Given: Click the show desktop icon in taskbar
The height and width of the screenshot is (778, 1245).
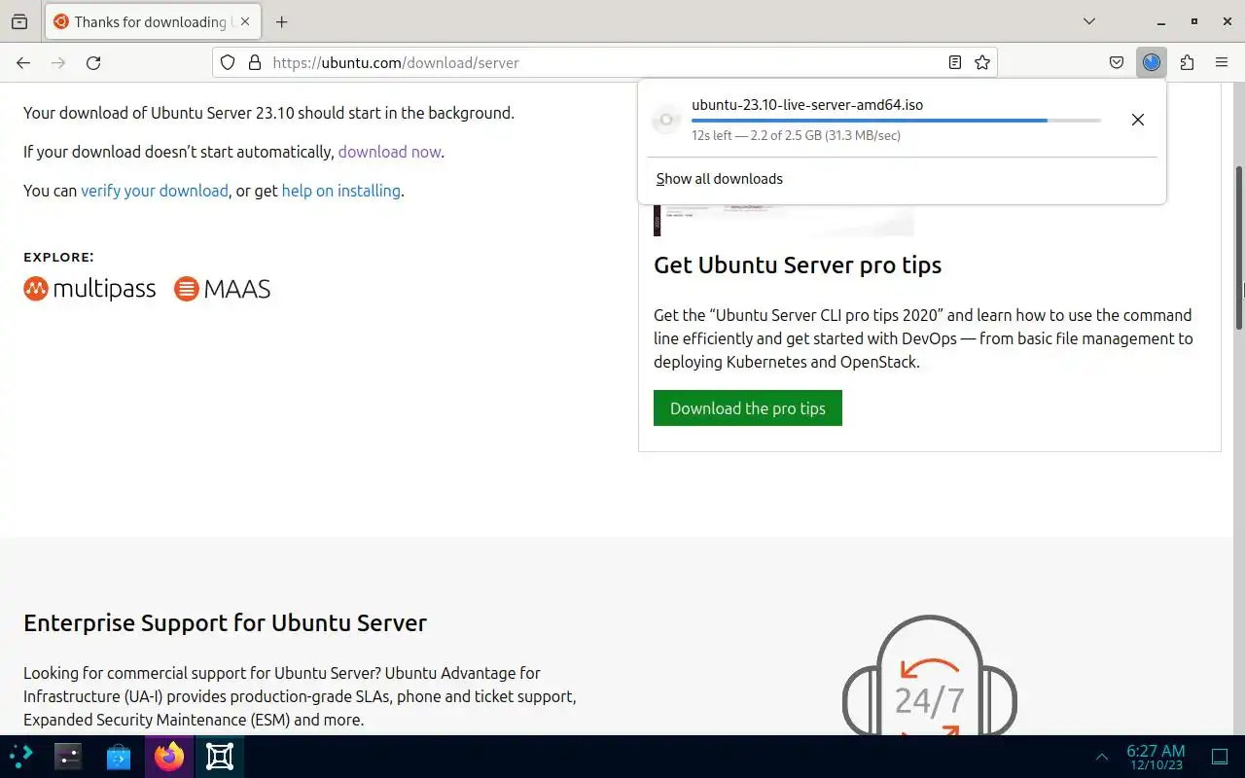Looking at the screenshot, I should [x=1220, y=757].
